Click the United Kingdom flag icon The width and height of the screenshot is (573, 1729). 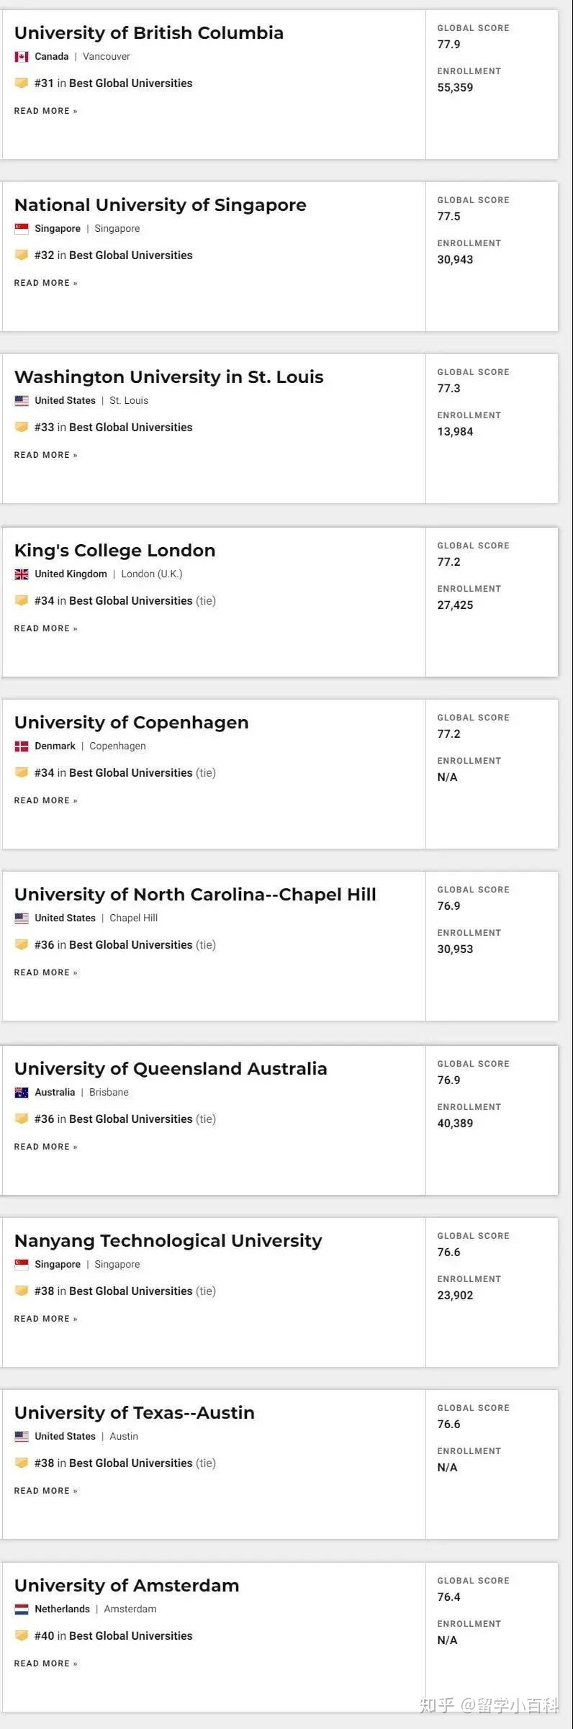coord(22,574)
